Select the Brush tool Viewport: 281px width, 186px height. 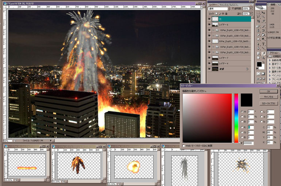[x=263, y=26]
